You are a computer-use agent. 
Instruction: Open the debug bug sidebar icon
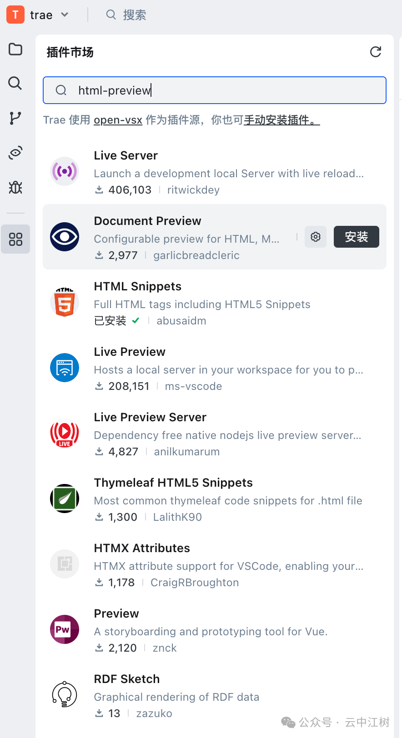pos(15,187)
